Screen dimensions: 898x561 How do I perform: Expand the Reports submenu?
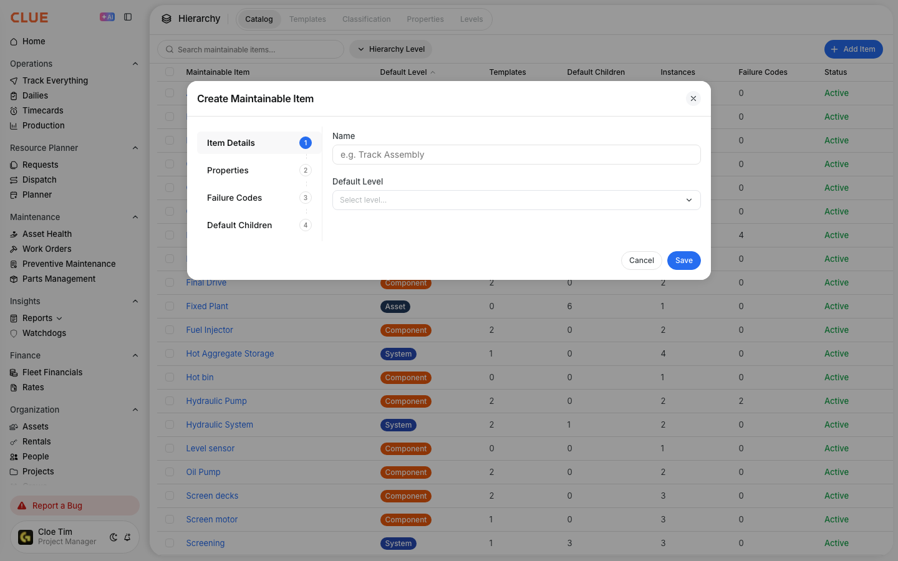[59, 319]
